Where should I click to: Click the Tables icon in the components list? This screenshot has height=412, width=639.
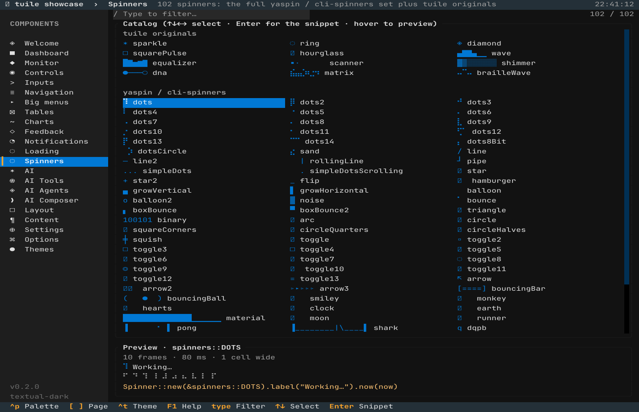point(12,112)
